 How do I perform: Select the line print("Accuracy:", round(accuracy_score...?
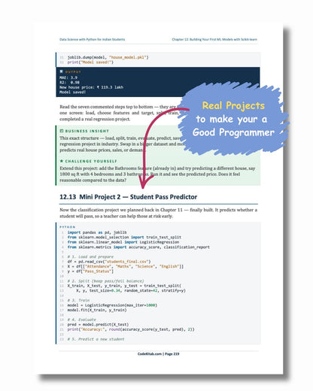pyautogui.click(x=131, y=329)
